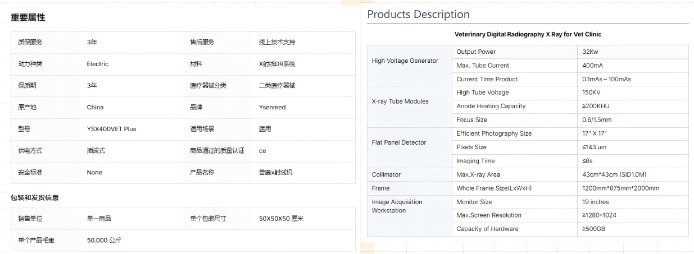Select the X-ray Tube Modules row label
Viewport: 694px width, 254px height.
tap(400, 101)
